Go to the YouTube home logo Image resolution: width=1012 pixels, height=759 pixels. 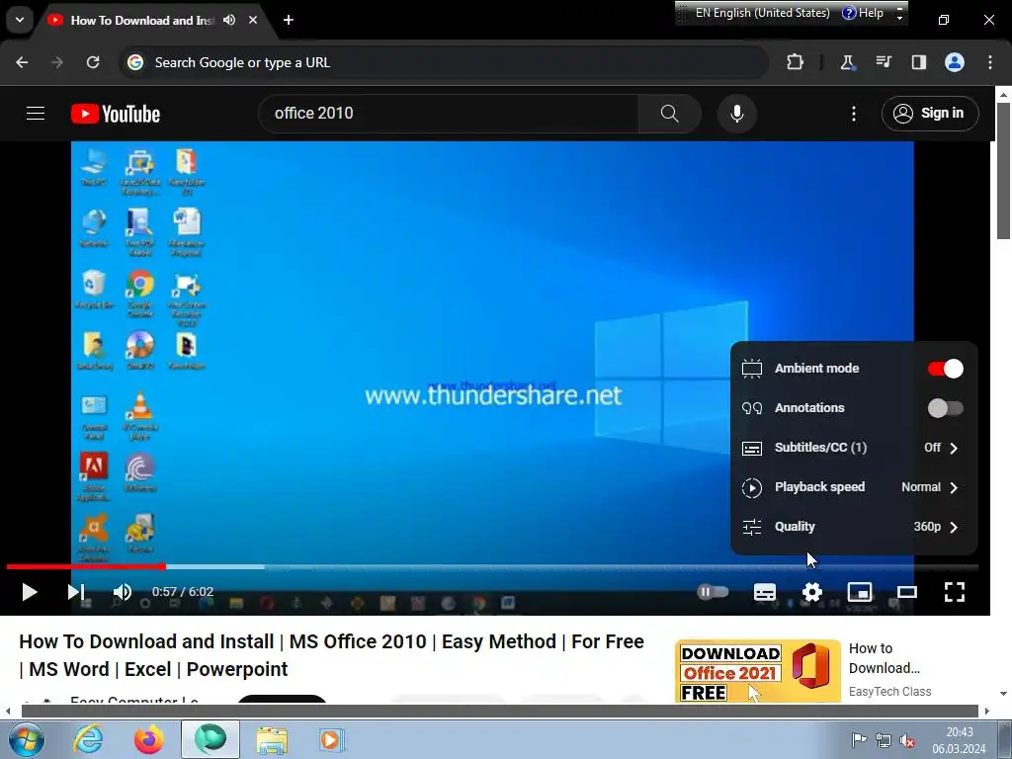click(x=116, y=114)
